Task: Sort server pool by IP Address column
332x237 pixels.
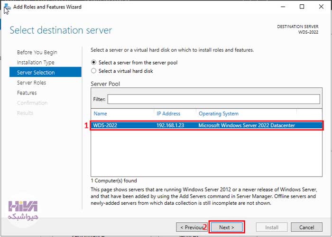Action: coord(168,114)
